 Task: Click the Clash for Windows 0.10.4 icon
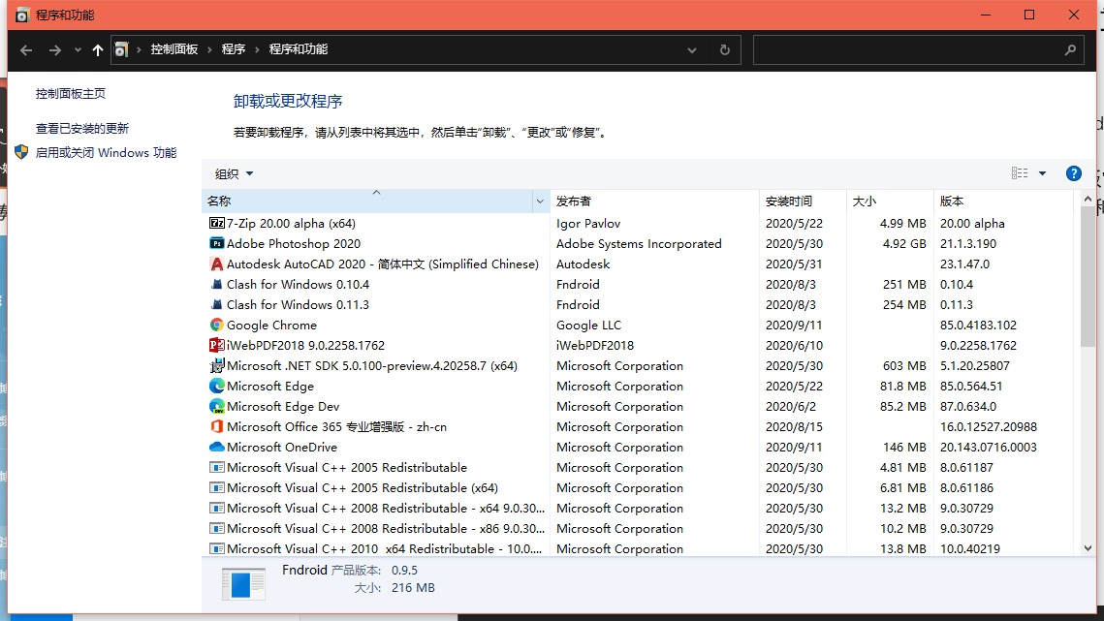click(x=217, y=285)
